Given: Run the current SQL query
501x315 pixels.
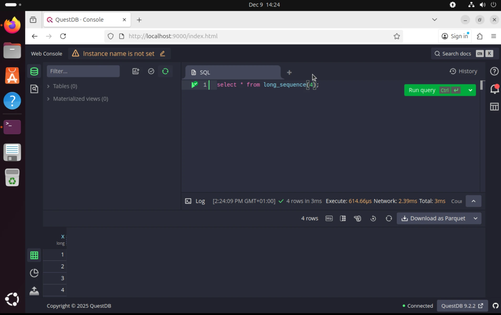Looking at the screenshot, I should (x=421, y=90).
